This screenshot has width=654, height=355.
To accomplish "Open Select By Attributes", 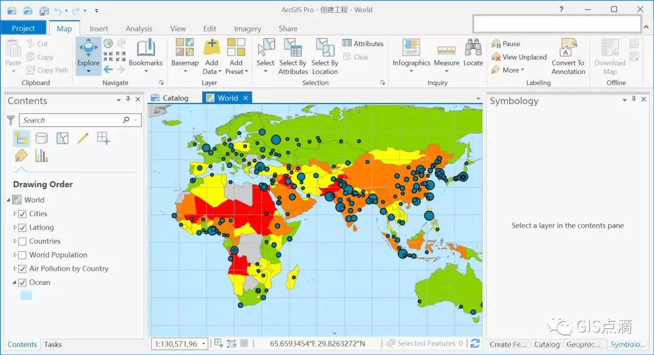I will (x=293, y=56).
